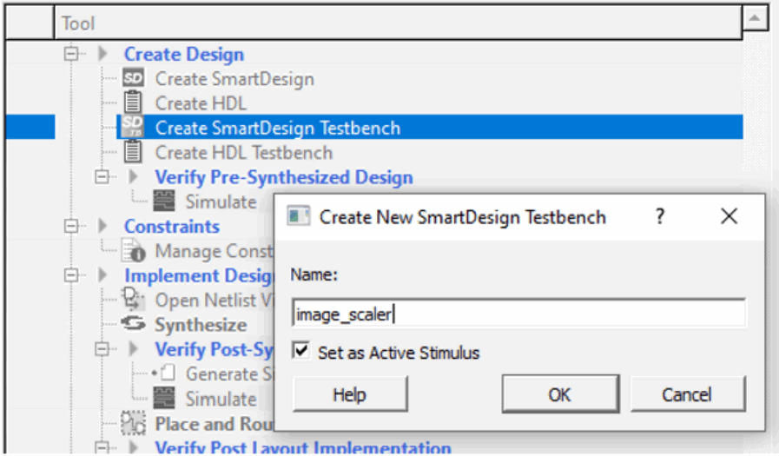Viewport: 779px width, 456px height.
Task: Click the Open Netlist Viewer icon
Action: click(134, 299)
